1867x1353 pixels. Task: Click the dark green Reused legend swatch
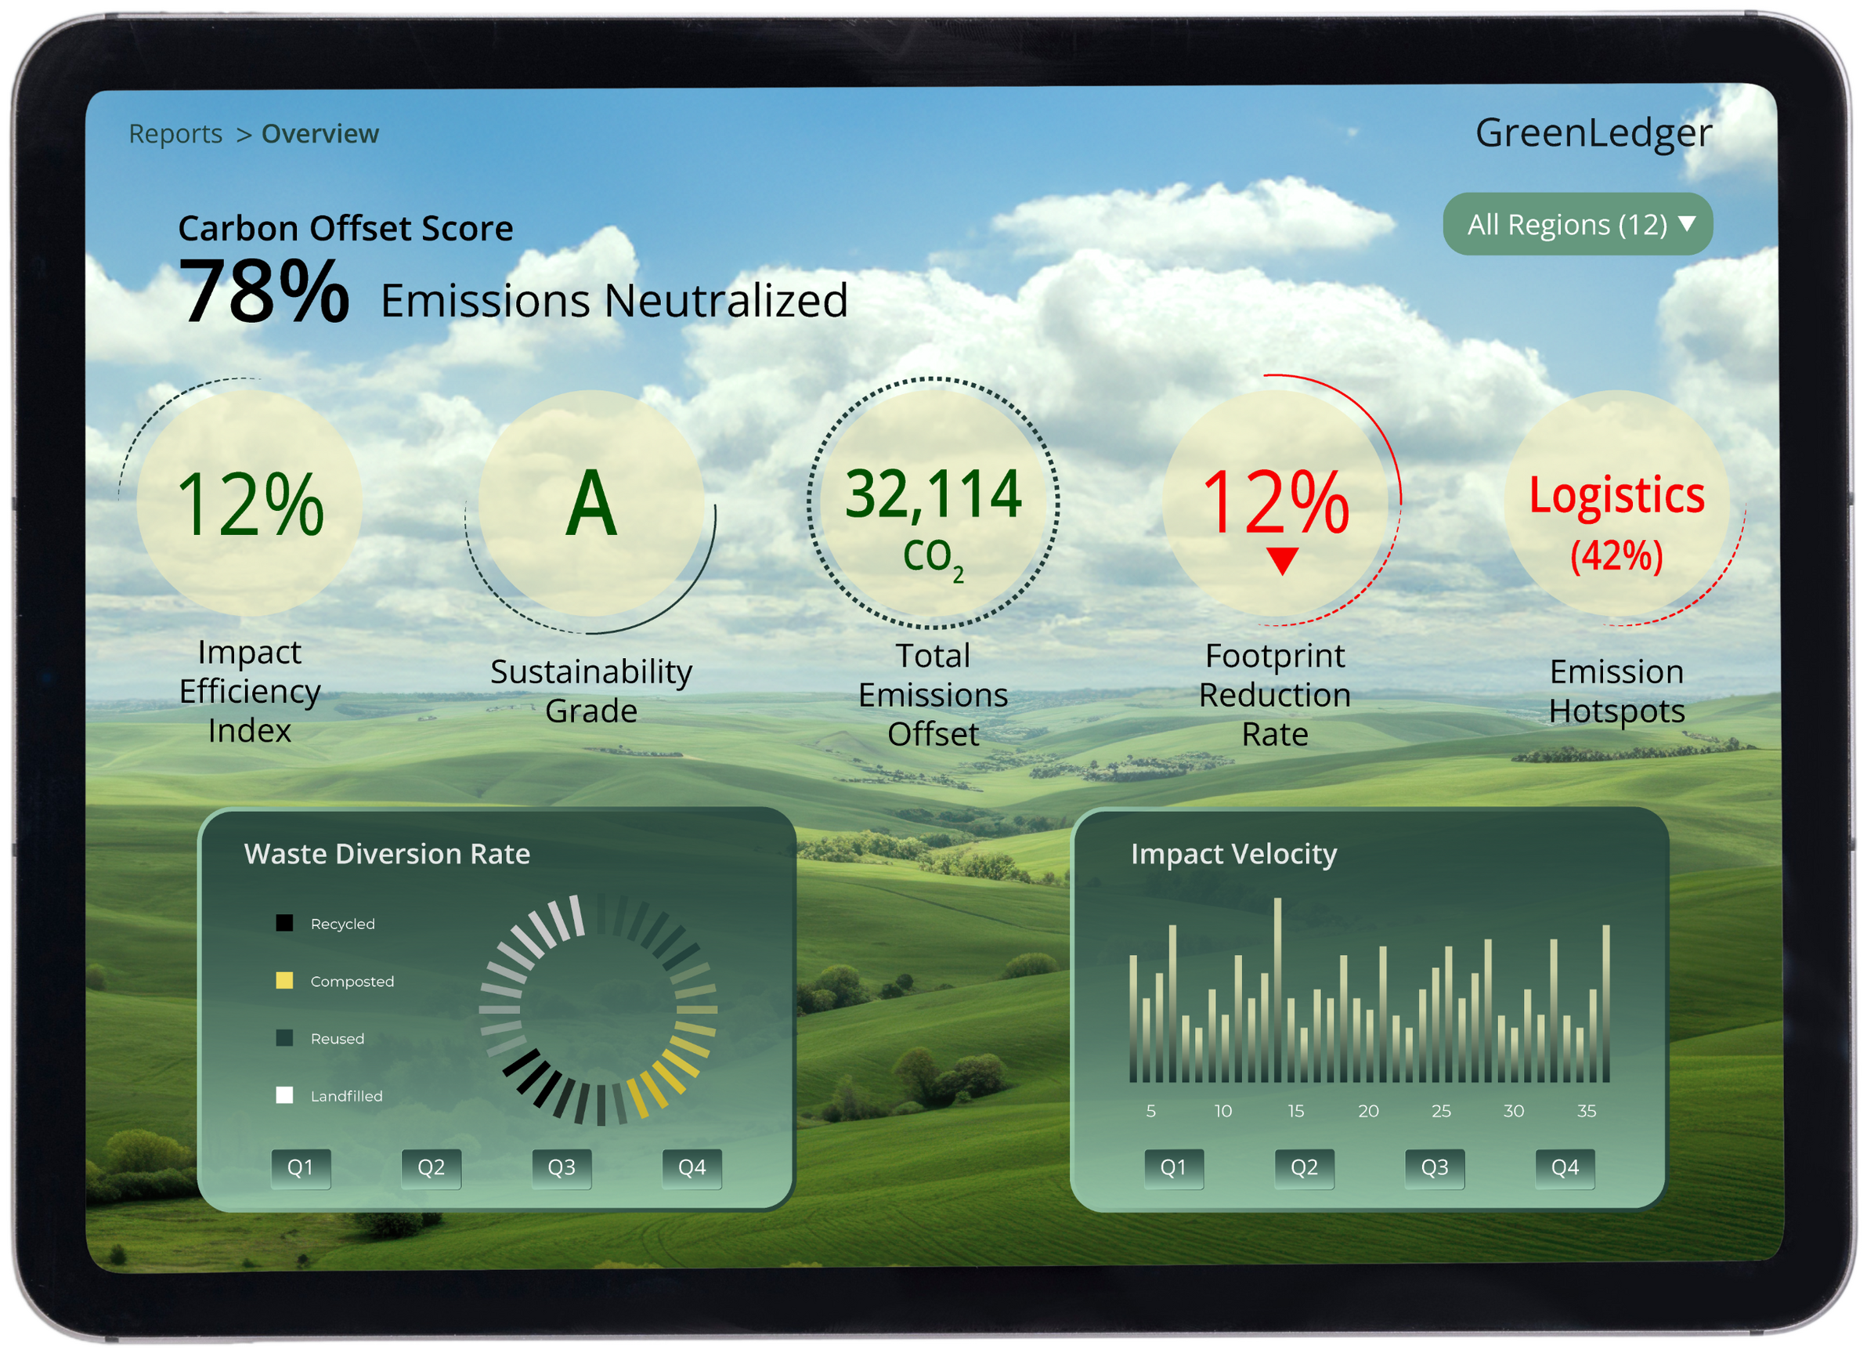click(x=284, y=1038)
